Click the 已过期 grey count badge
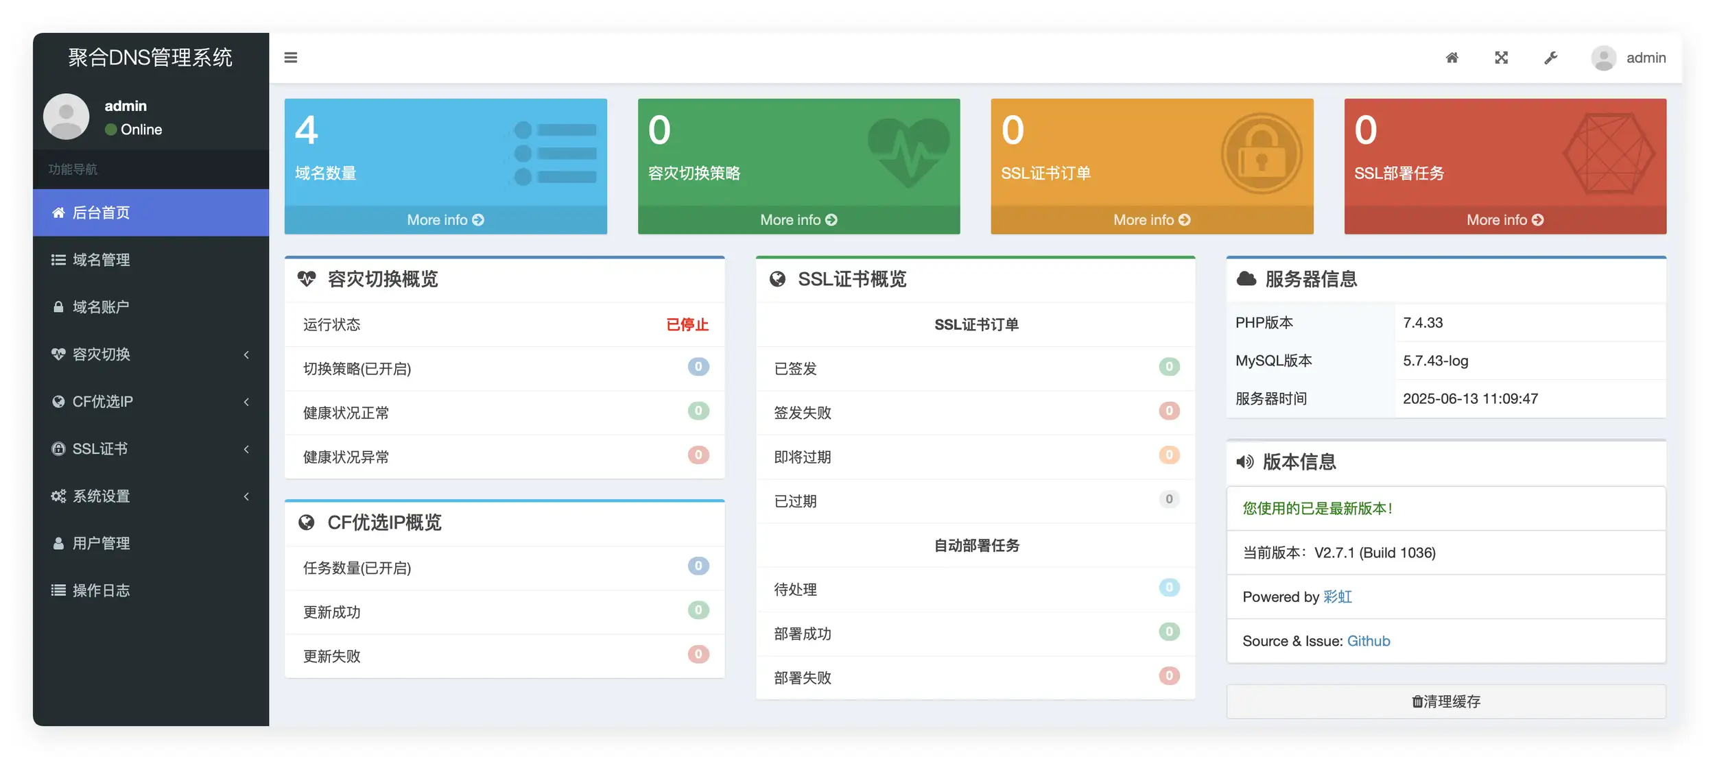 pyautogui.click(x=1169, y=499)
